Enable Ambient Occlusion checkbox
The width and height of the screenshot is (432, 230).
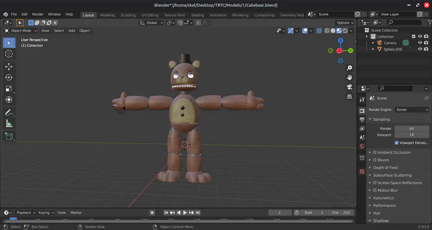point(375,152)
